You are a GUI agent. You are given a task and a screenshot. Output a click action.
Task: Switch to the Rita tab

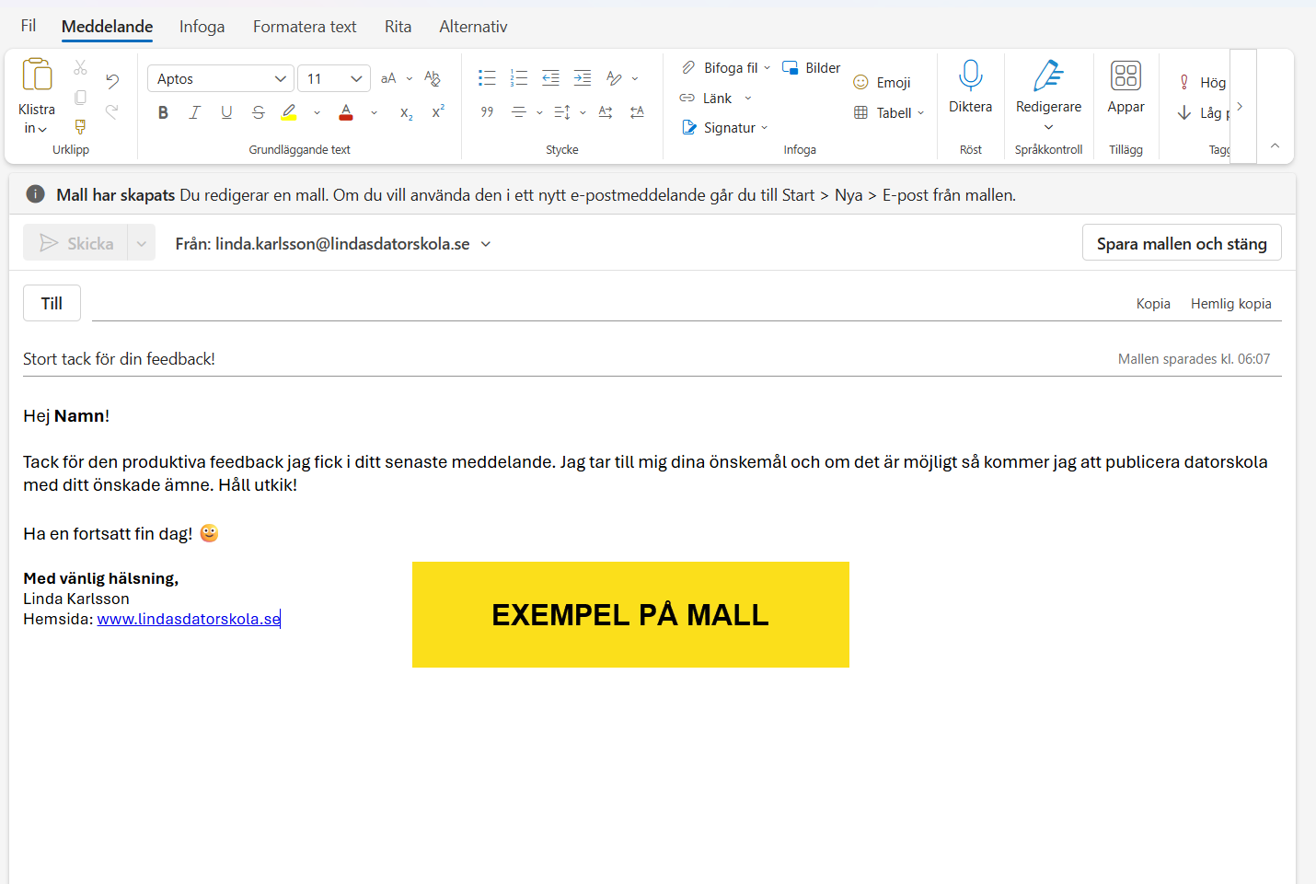tap(398, 27)
